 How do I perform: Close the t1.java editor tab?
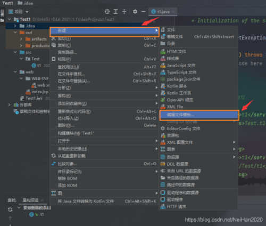173,12
